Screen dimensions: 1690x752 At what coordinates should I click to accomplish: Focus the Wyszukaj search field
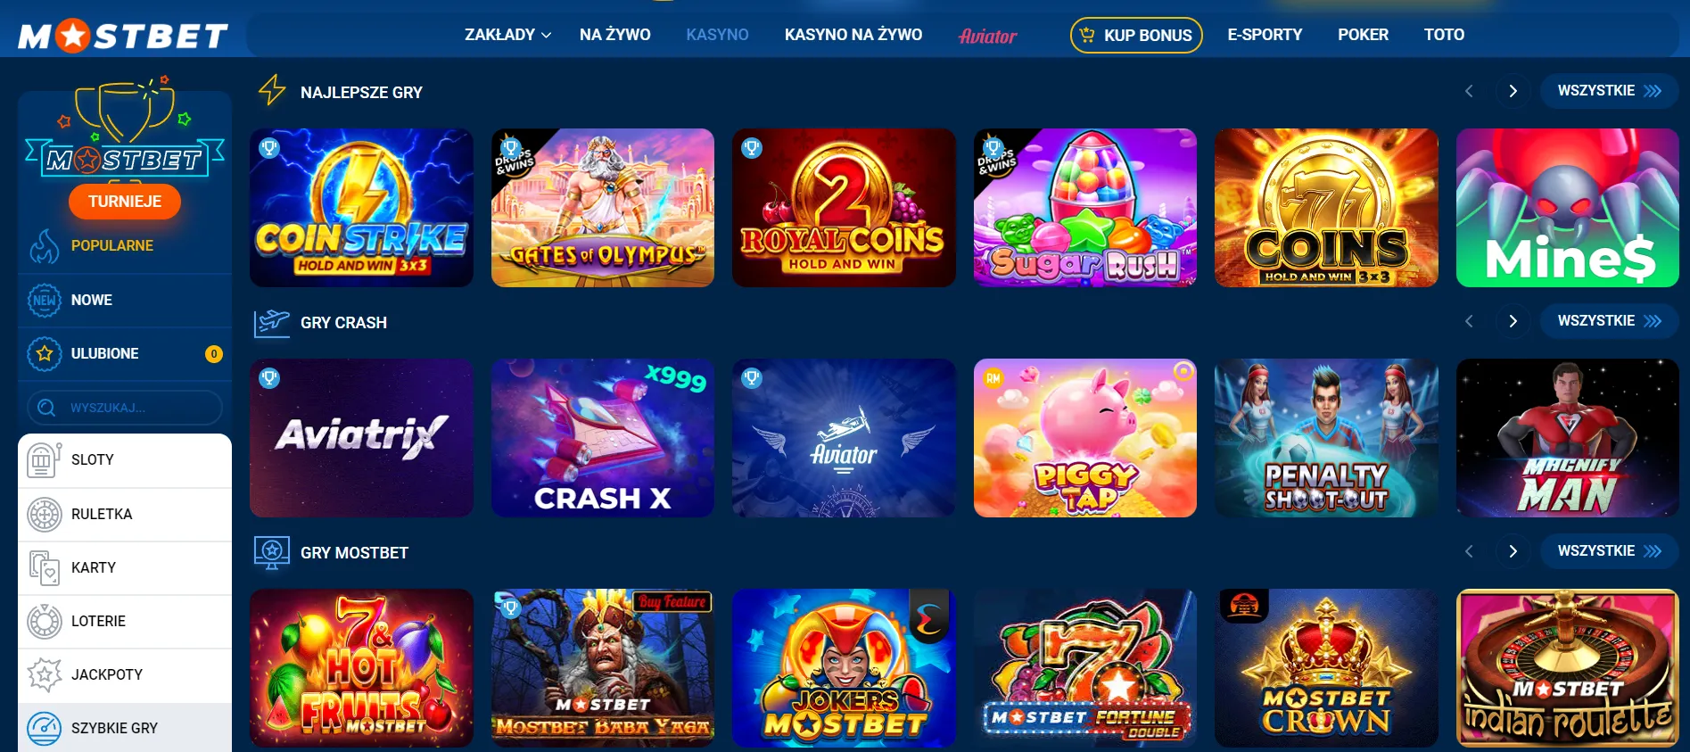click(125, 408)
